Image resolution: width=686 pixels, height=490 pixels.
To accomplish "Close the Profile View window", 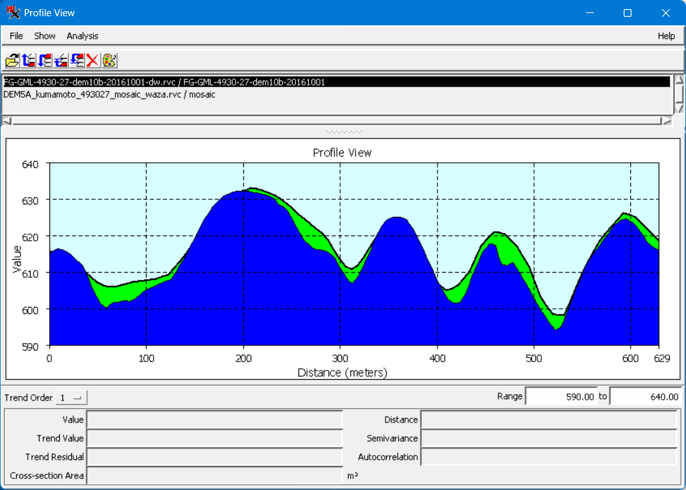I will click(665, 13).
